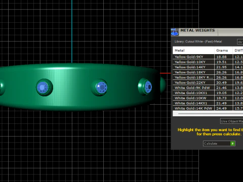Viewport: 243px width, 182px height.
Task: Click the 19.05 grams value
Action: tap(221, 93)
